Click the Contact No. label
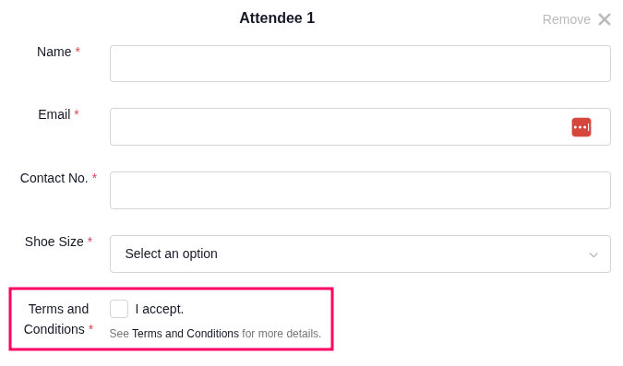This screenshot has height=366, width=623. tap(54, 178)
